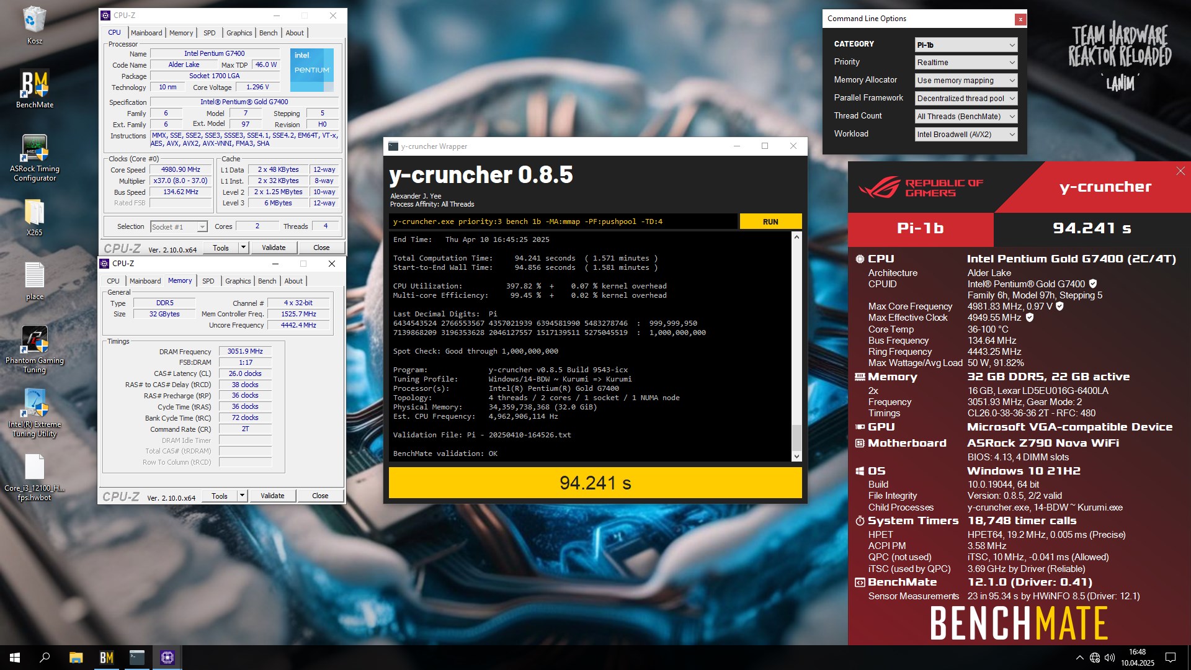Click the yellow RUN button
The image size is (1191, 670).
pos(770,221)
